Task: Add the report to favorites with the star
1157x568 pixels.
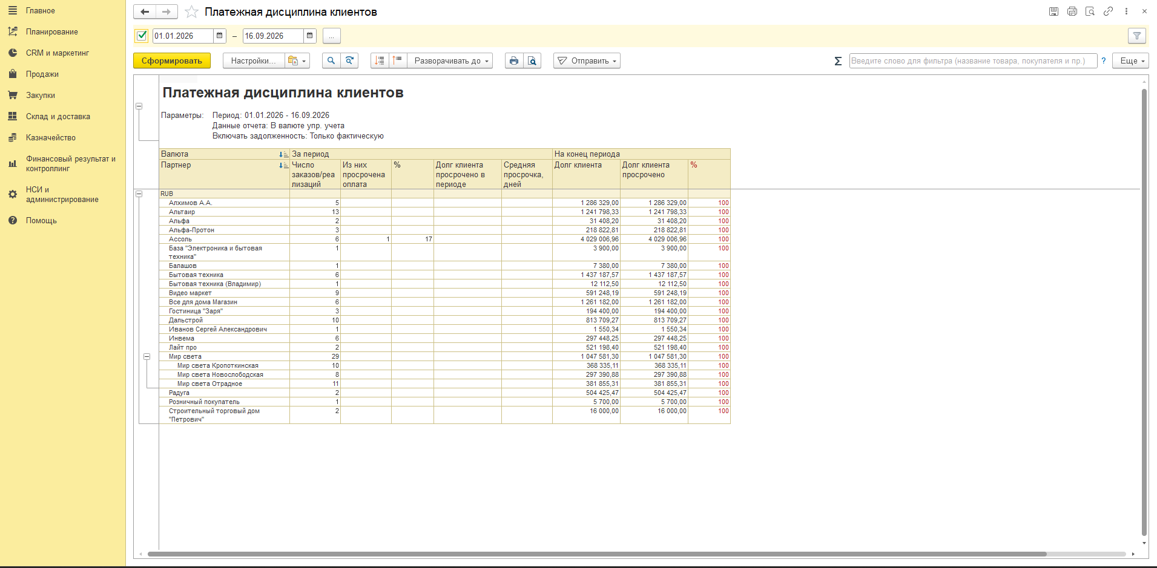Action: (x=191, y=12)
